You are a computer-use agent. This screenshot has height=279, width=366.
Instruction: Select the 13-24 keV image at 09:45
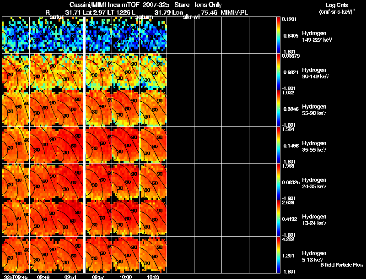[16, 218]
